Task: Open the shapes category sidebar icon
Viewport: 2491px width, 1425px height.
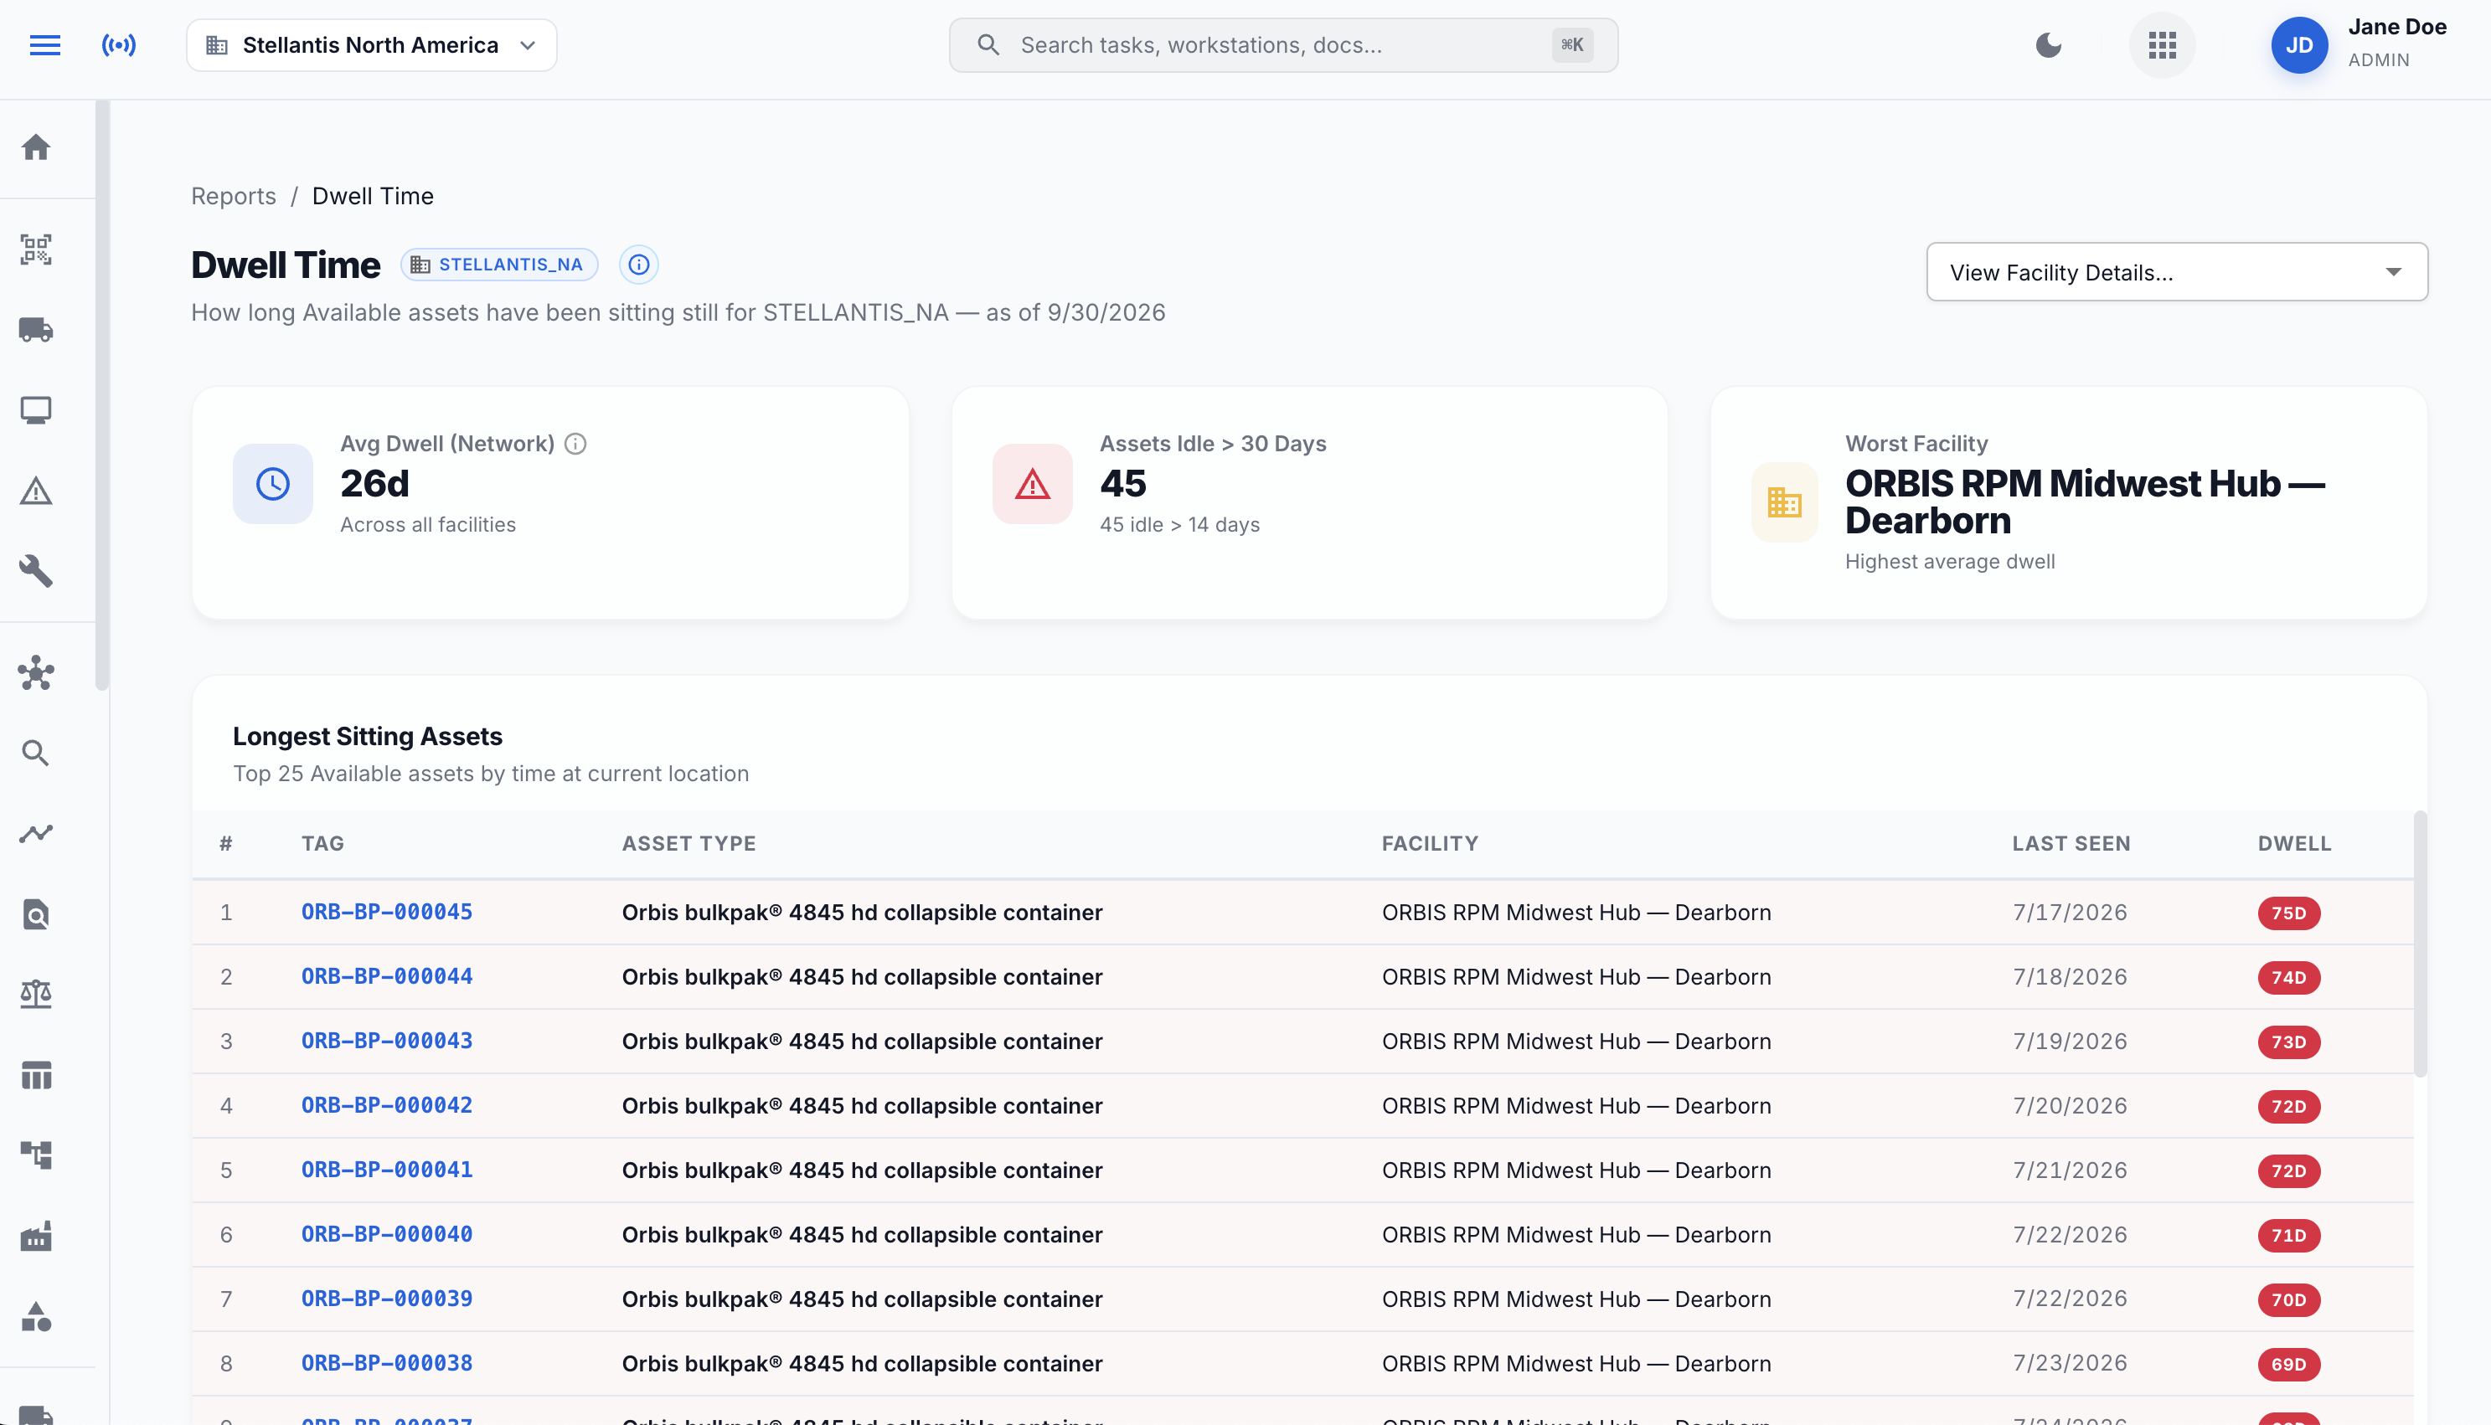Action: [36, 1316]
